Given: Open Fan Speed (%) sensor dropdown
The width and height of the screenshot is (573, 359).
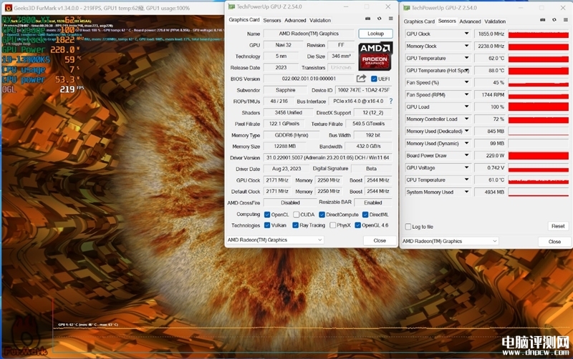Looking at the screenshot, I should click(x=467, y=82).
